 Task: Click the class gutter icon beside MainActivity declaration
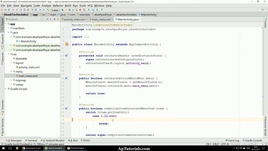pos(67,44)
